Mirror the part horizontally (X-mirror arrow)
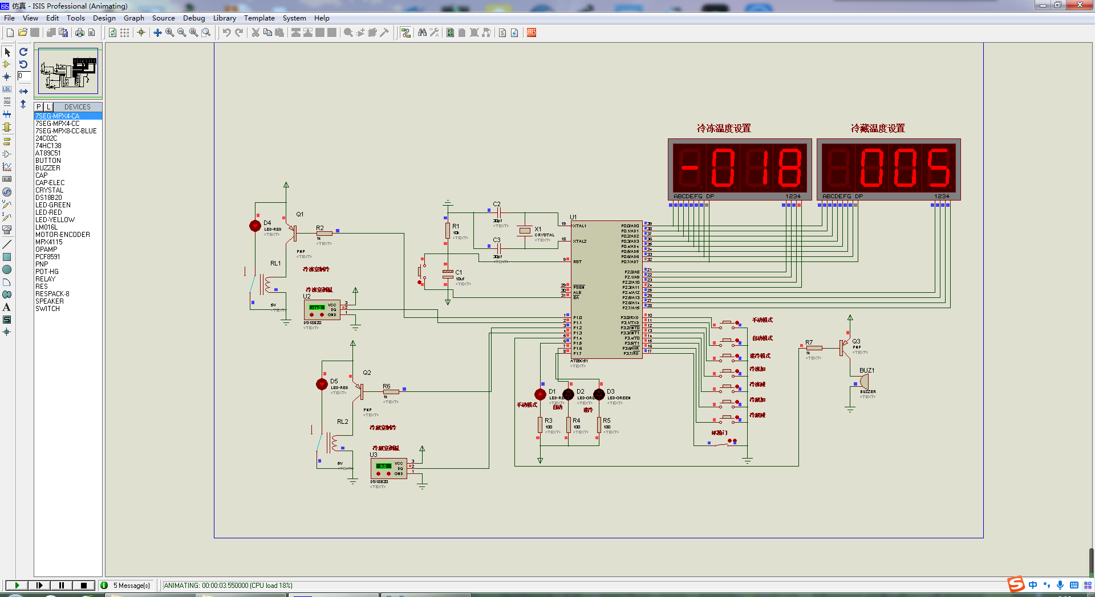Image resolution: width=1095 pixels, height=597 pixels. pyautogui.click(x=23, y=91)
